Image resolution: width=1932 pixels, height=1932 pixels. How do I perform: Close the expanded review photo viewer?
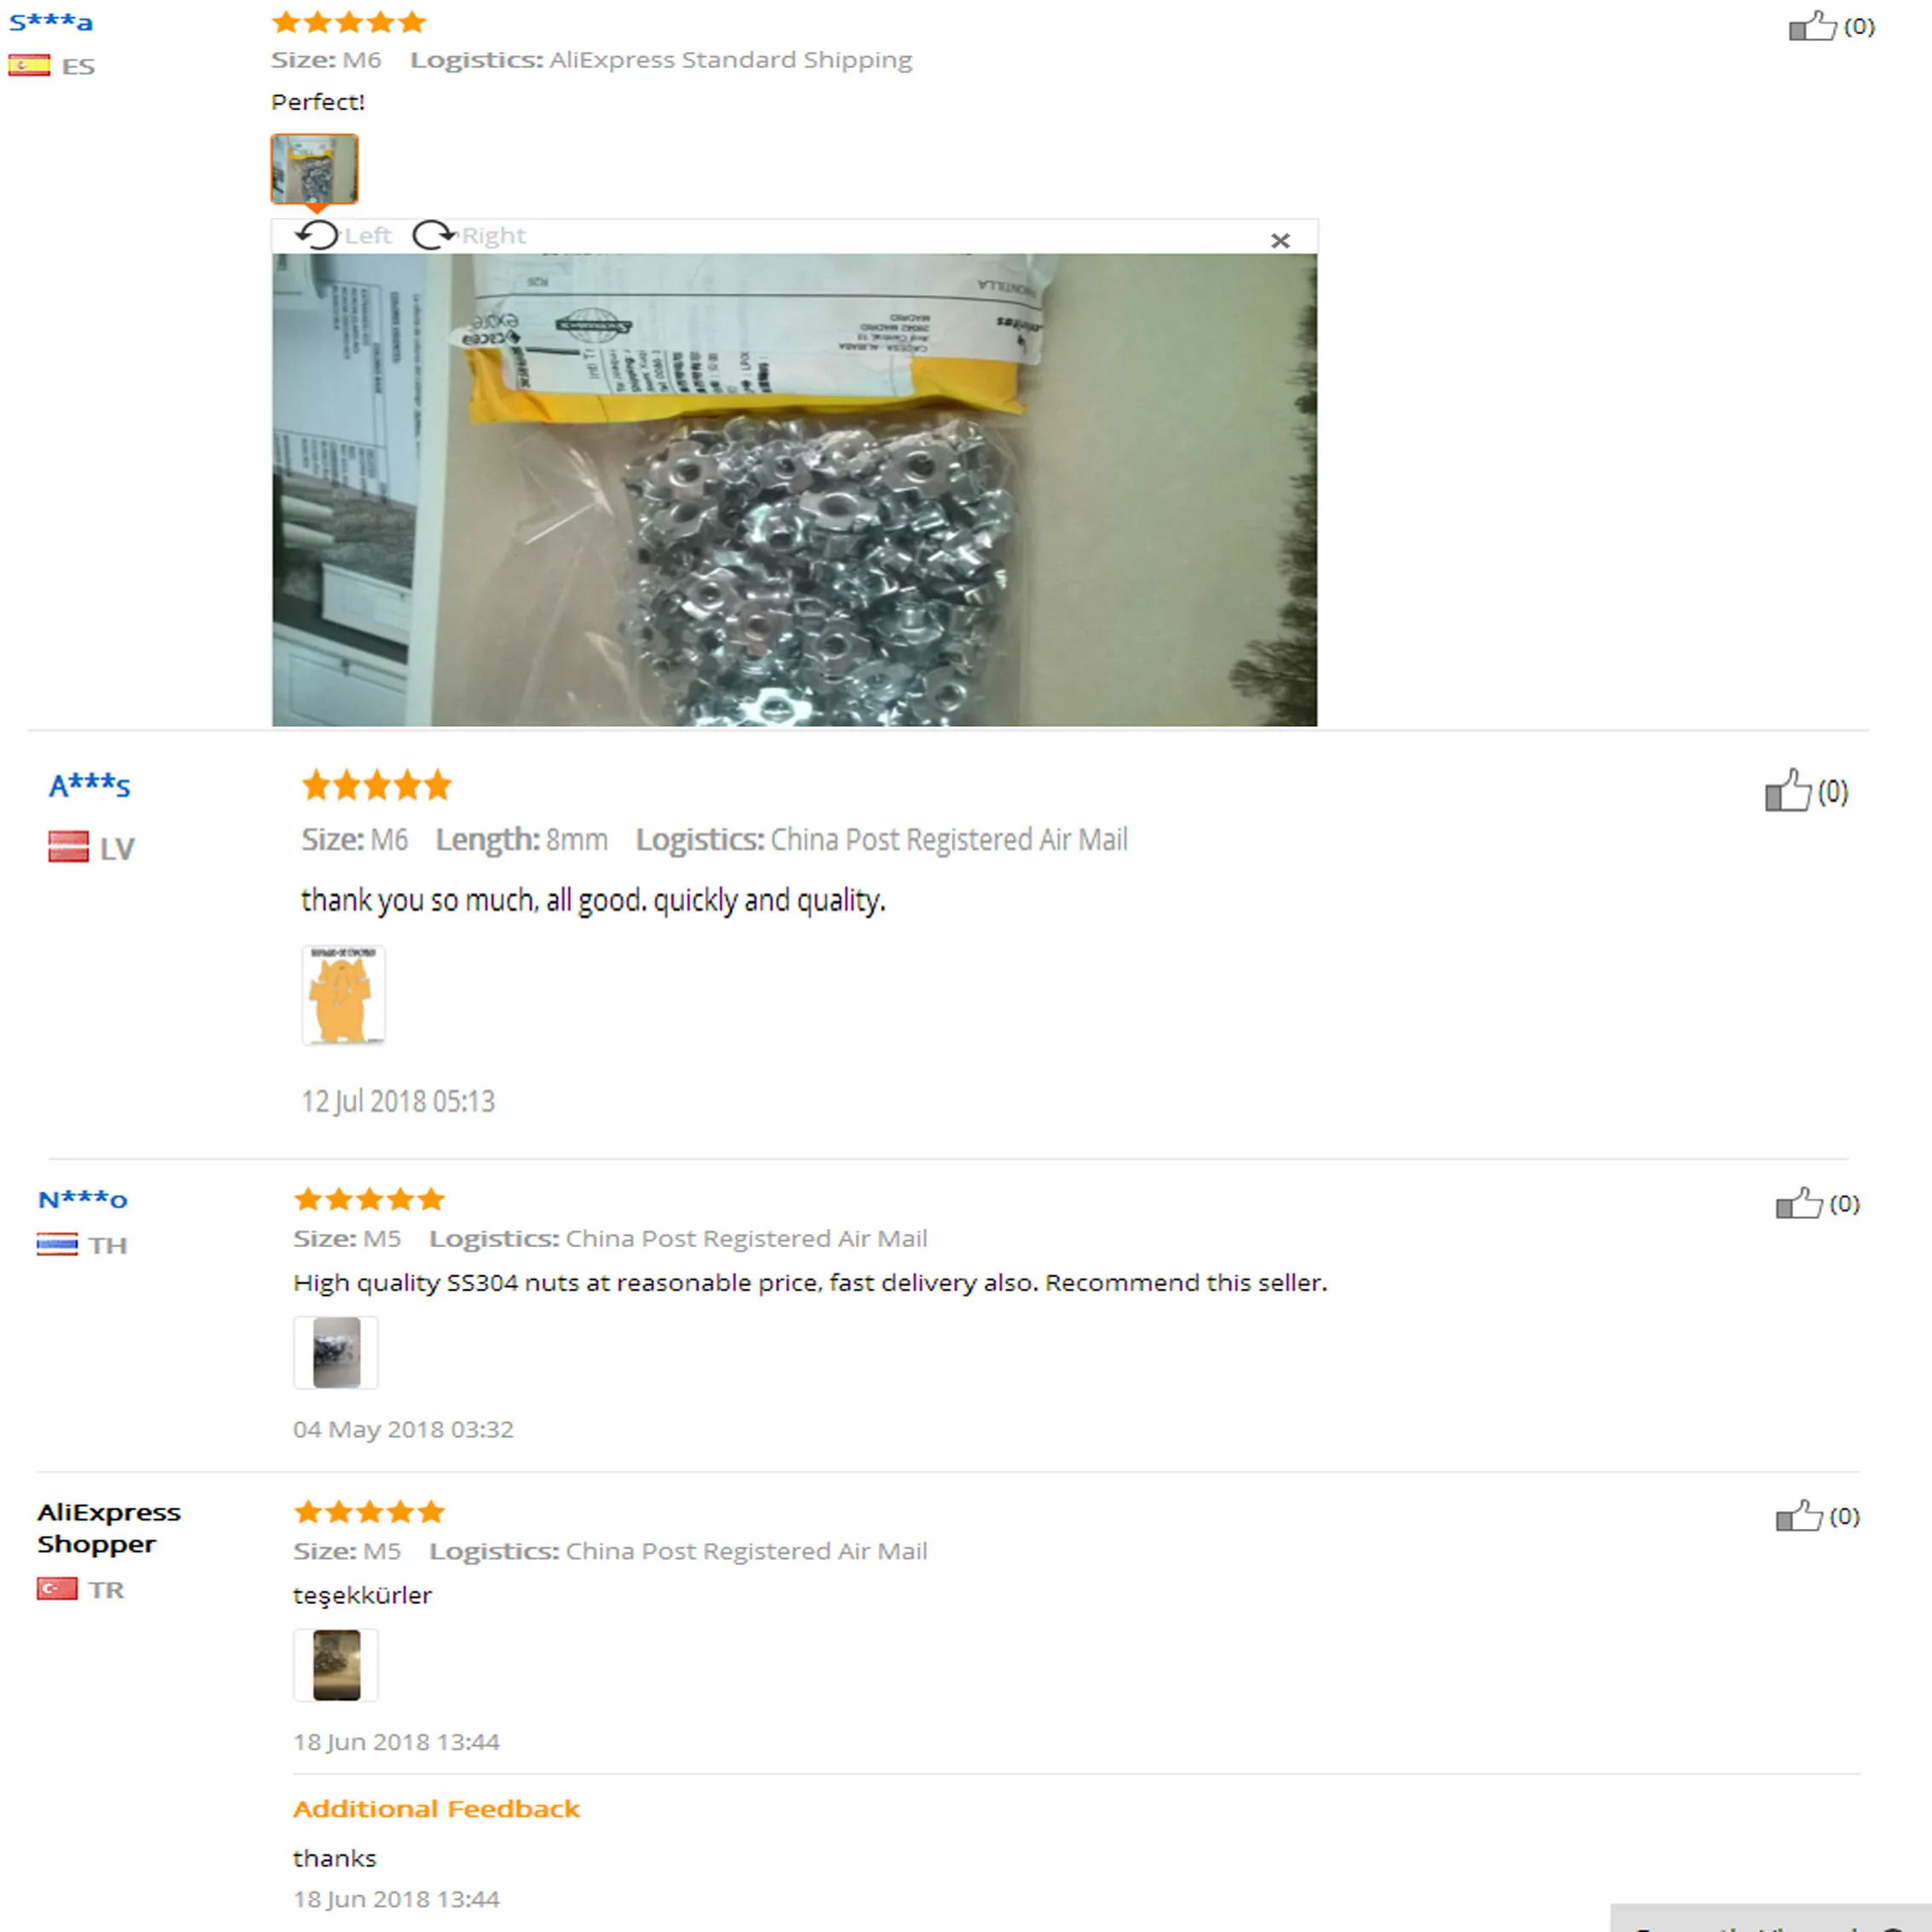1280,241
